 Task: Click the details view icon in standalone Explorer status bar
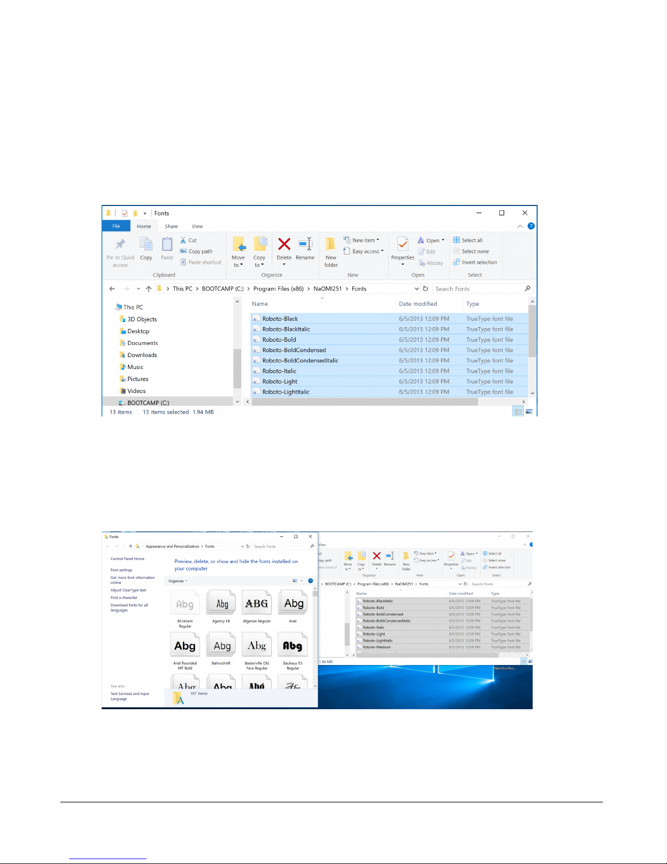tap(518, 412)
